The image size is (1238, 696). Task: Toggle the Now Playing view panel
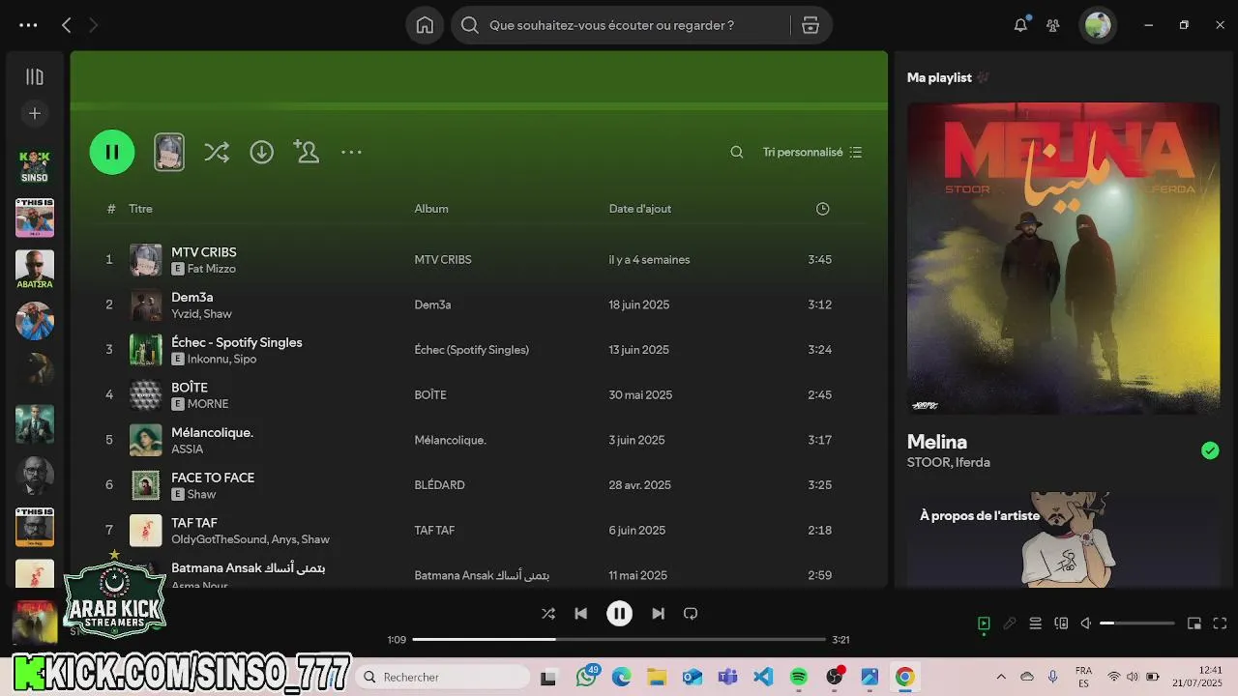click(x=984, y=623)
